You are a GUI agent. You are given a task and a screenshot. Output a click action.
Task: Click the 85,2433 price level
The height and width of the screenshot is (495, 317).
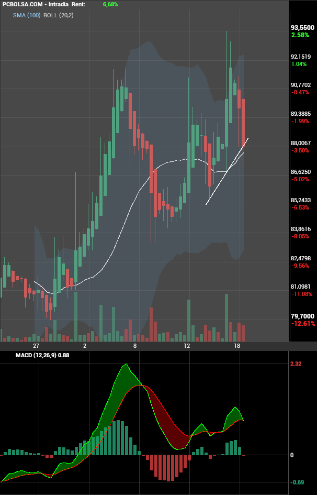click(x=301, y=200)
